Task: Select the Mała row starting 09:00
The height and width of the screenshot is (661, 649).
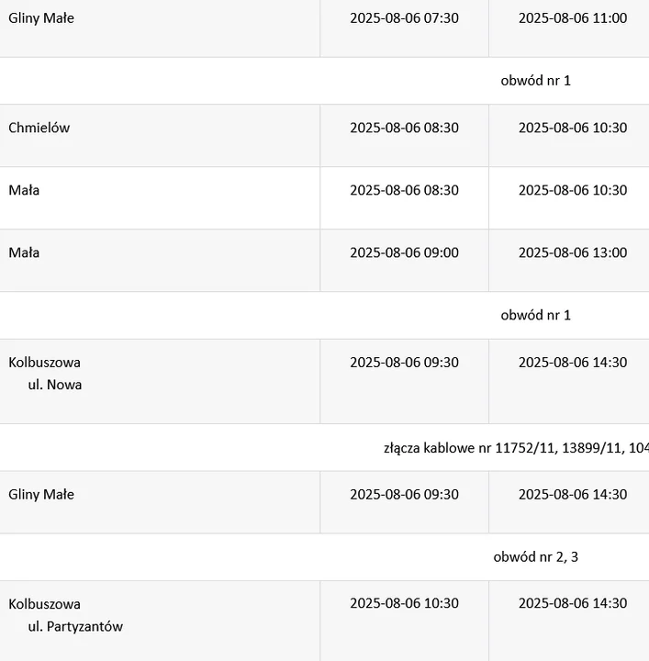Action: tap(325, 261)
